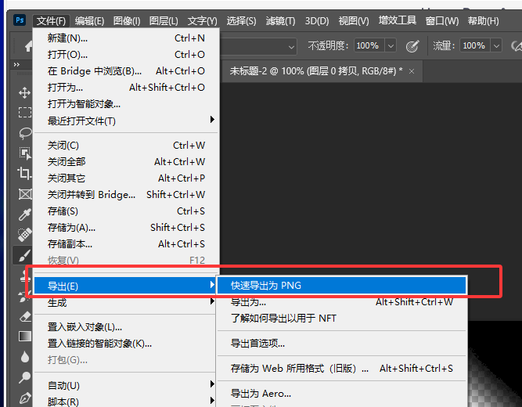Select the Eraser tool
Viewport: 522px width, 407px height.
point(25,317)
